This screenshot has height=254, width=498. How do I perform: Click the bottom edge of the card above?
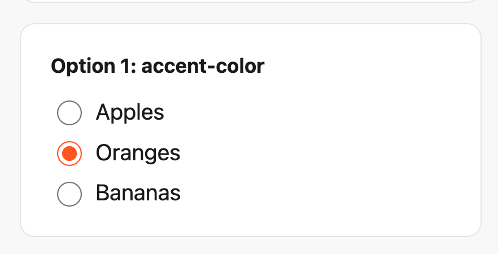[248, 2]
